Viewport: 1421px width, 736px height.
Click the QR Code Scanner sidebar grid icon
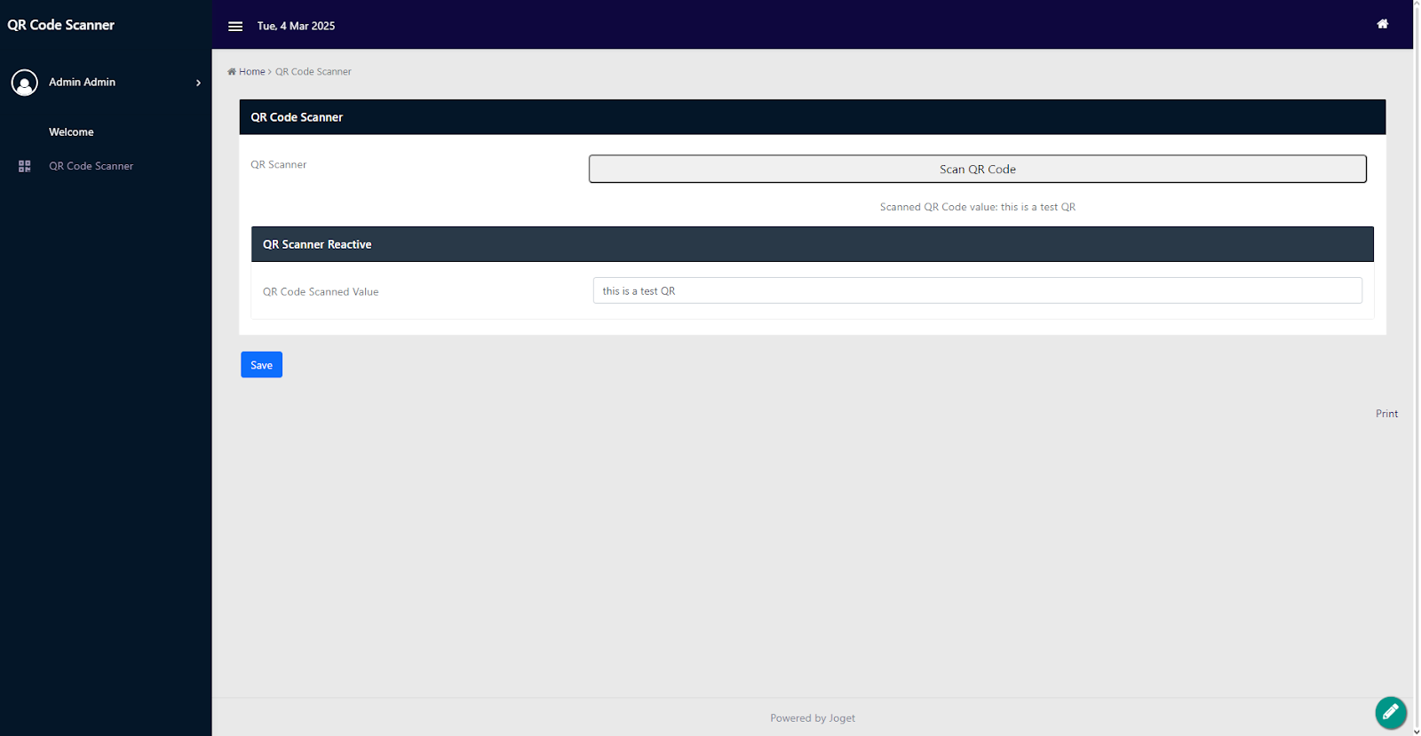25,166
